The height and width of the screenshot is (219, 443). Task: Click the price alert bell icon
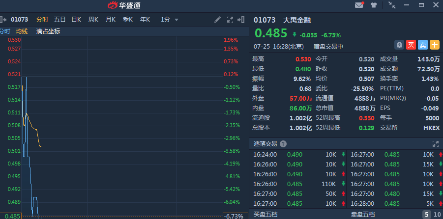coord(399,45)
